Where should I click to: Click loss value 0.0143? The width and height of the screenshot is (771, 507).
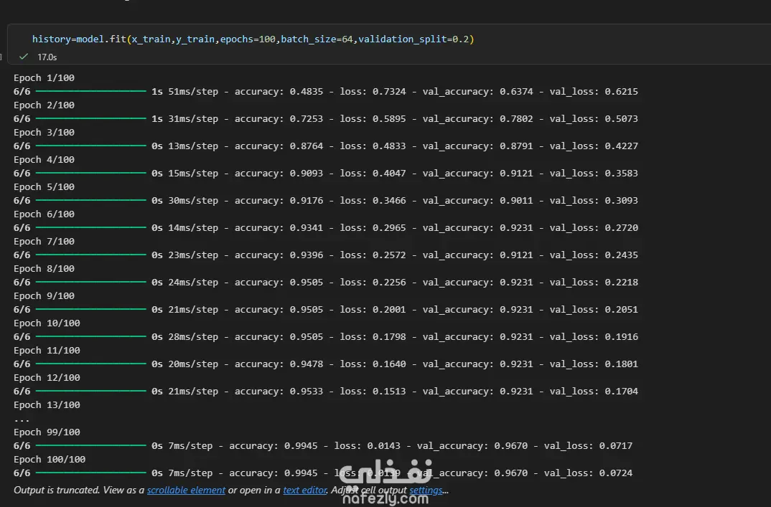click(x=384, y=446)
